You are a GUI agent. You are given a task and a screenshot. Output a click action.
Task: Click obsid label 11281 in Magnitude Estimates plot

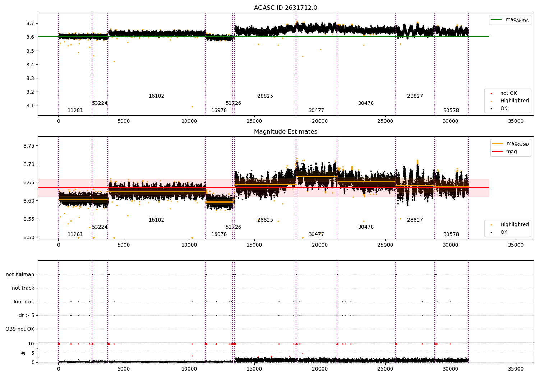[75, 234]
